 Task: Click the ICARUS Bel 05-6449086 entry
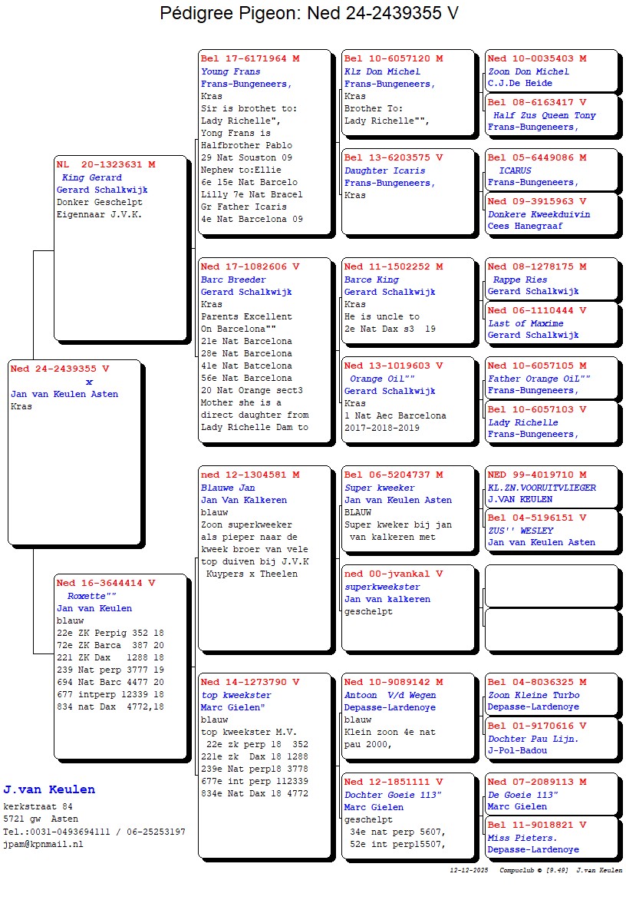551,170
